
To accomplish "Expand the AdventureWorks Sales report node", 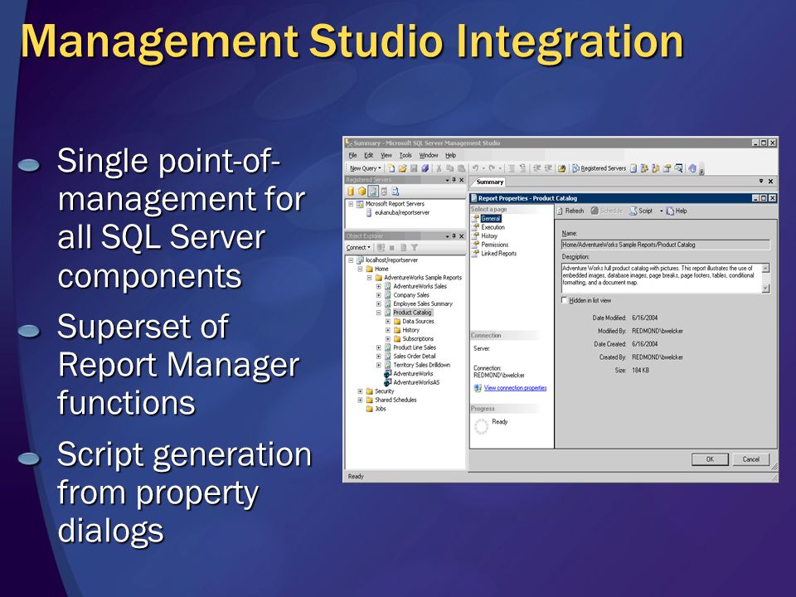I will [379, 286].
